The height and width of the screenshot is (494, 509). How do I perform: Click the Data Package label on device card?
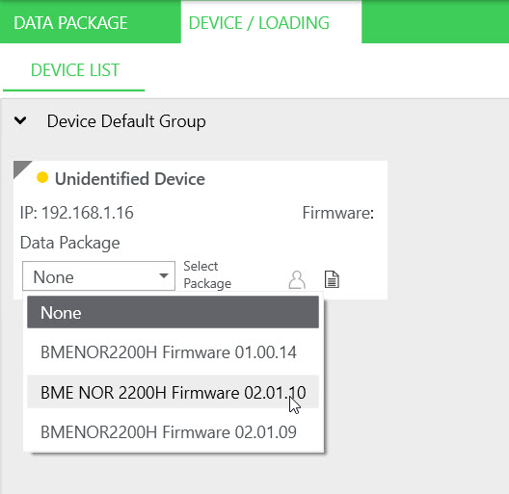tap(69, 243)
